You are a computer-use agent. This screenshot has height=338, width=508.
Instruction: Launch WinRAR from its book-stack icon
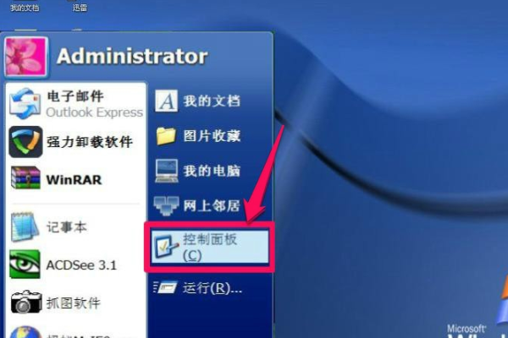25,177
